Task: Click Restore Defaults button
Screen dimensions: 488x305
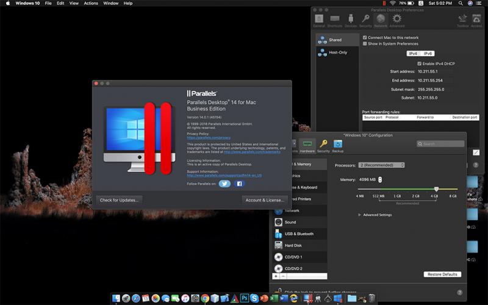Action: coord(442,274)
